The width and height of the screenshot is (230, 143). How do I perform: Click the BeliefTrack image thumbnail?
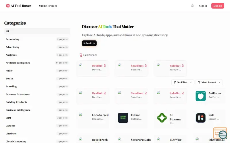click(81, 139)
